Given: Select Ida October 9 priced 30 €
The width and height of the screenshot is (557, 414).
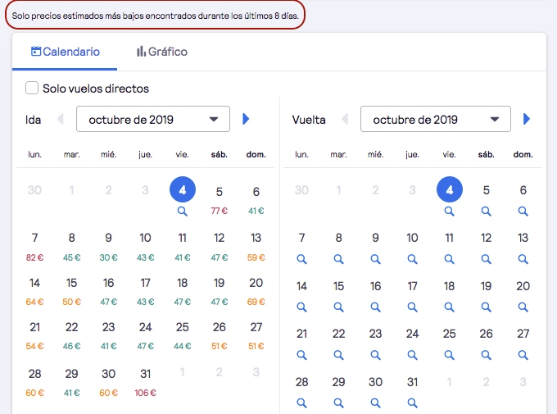Looking at the screenshot, I should [108, 246].
